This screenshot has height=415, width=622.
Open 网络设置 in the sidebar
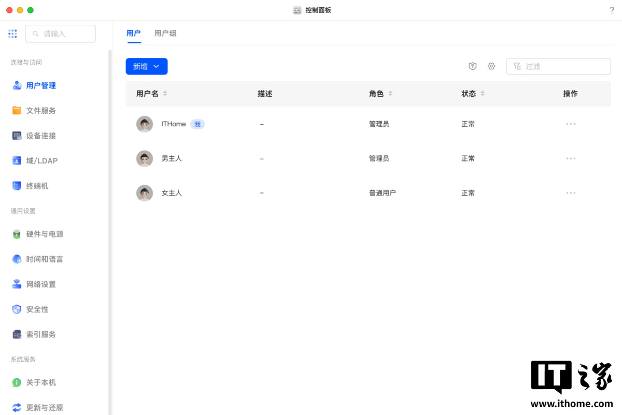40,284
